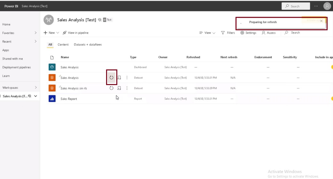This screenshot has height=179, width=333.
Task: Open the Sales Analysis sin rls dataset name
Action: (x=74, y=89)
